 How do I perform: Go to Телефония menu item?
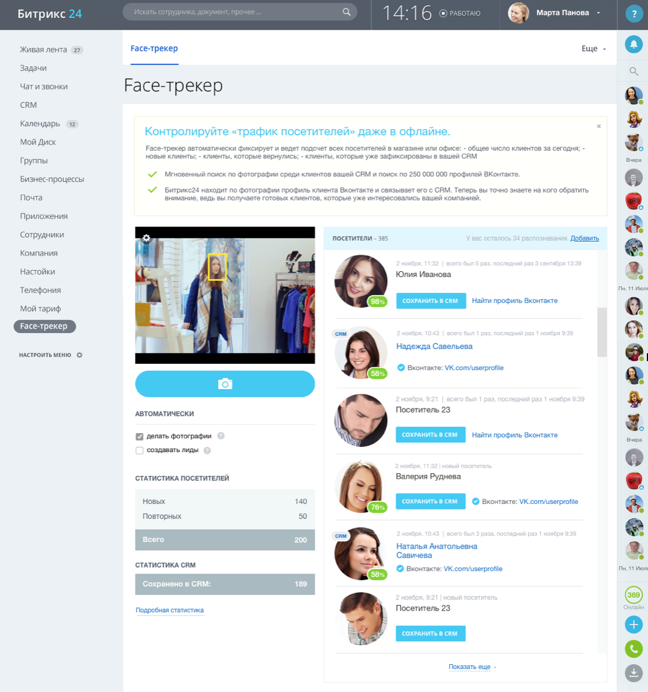[x=41, y=290]
